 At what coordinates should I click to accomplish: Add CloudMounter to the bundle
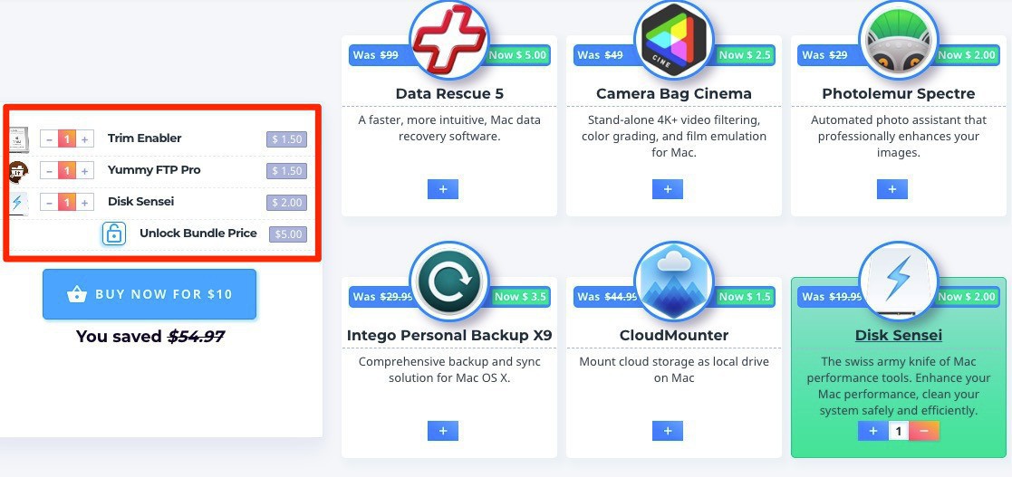(668, 431)
